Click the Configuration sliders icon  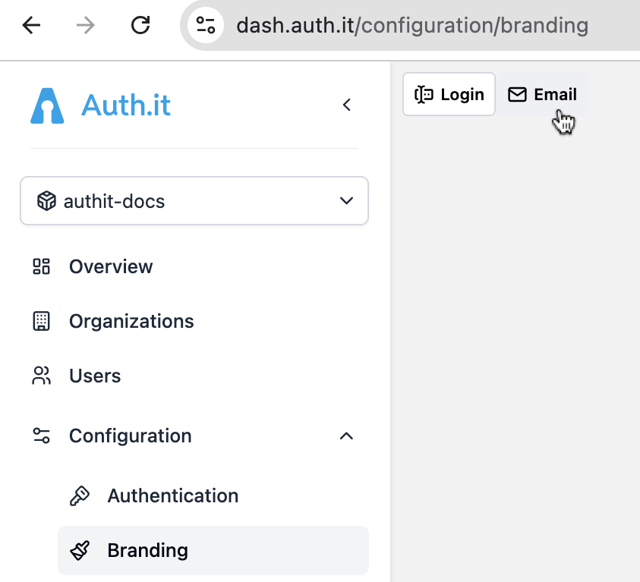[41, 436]
